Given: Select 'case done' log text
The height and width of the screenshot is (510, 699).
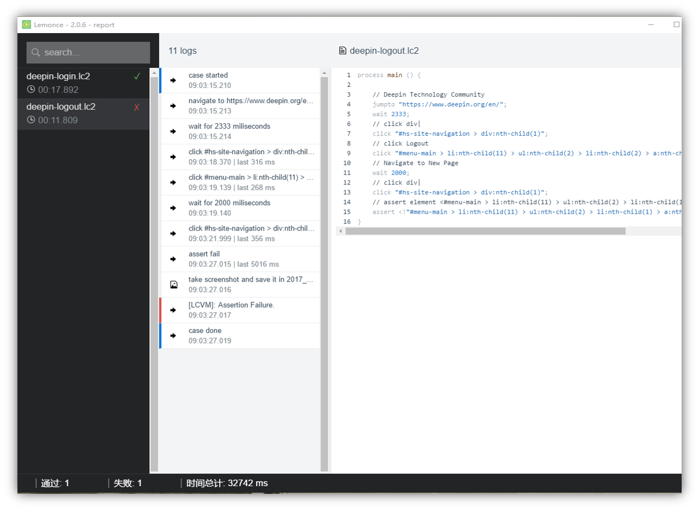Looking at the screenshot, I should click(205, 330).
